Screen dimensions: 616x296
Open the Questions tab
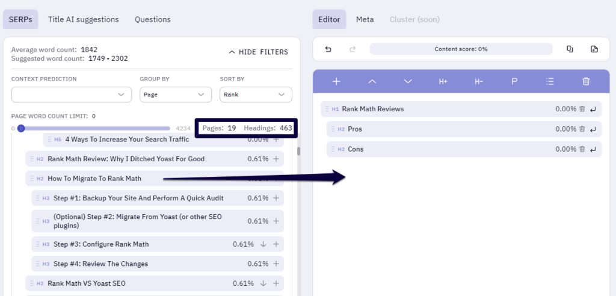(x=152, y=19)
